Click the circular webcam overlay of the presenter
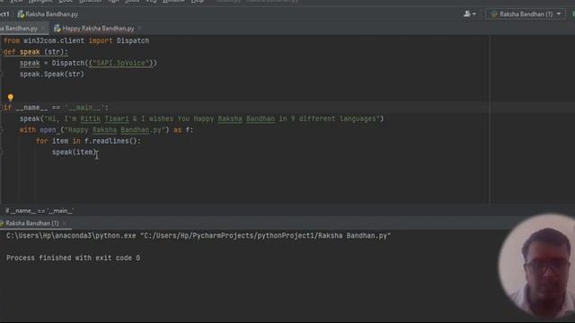Viewport: 575px width, 323px height. 536,266
